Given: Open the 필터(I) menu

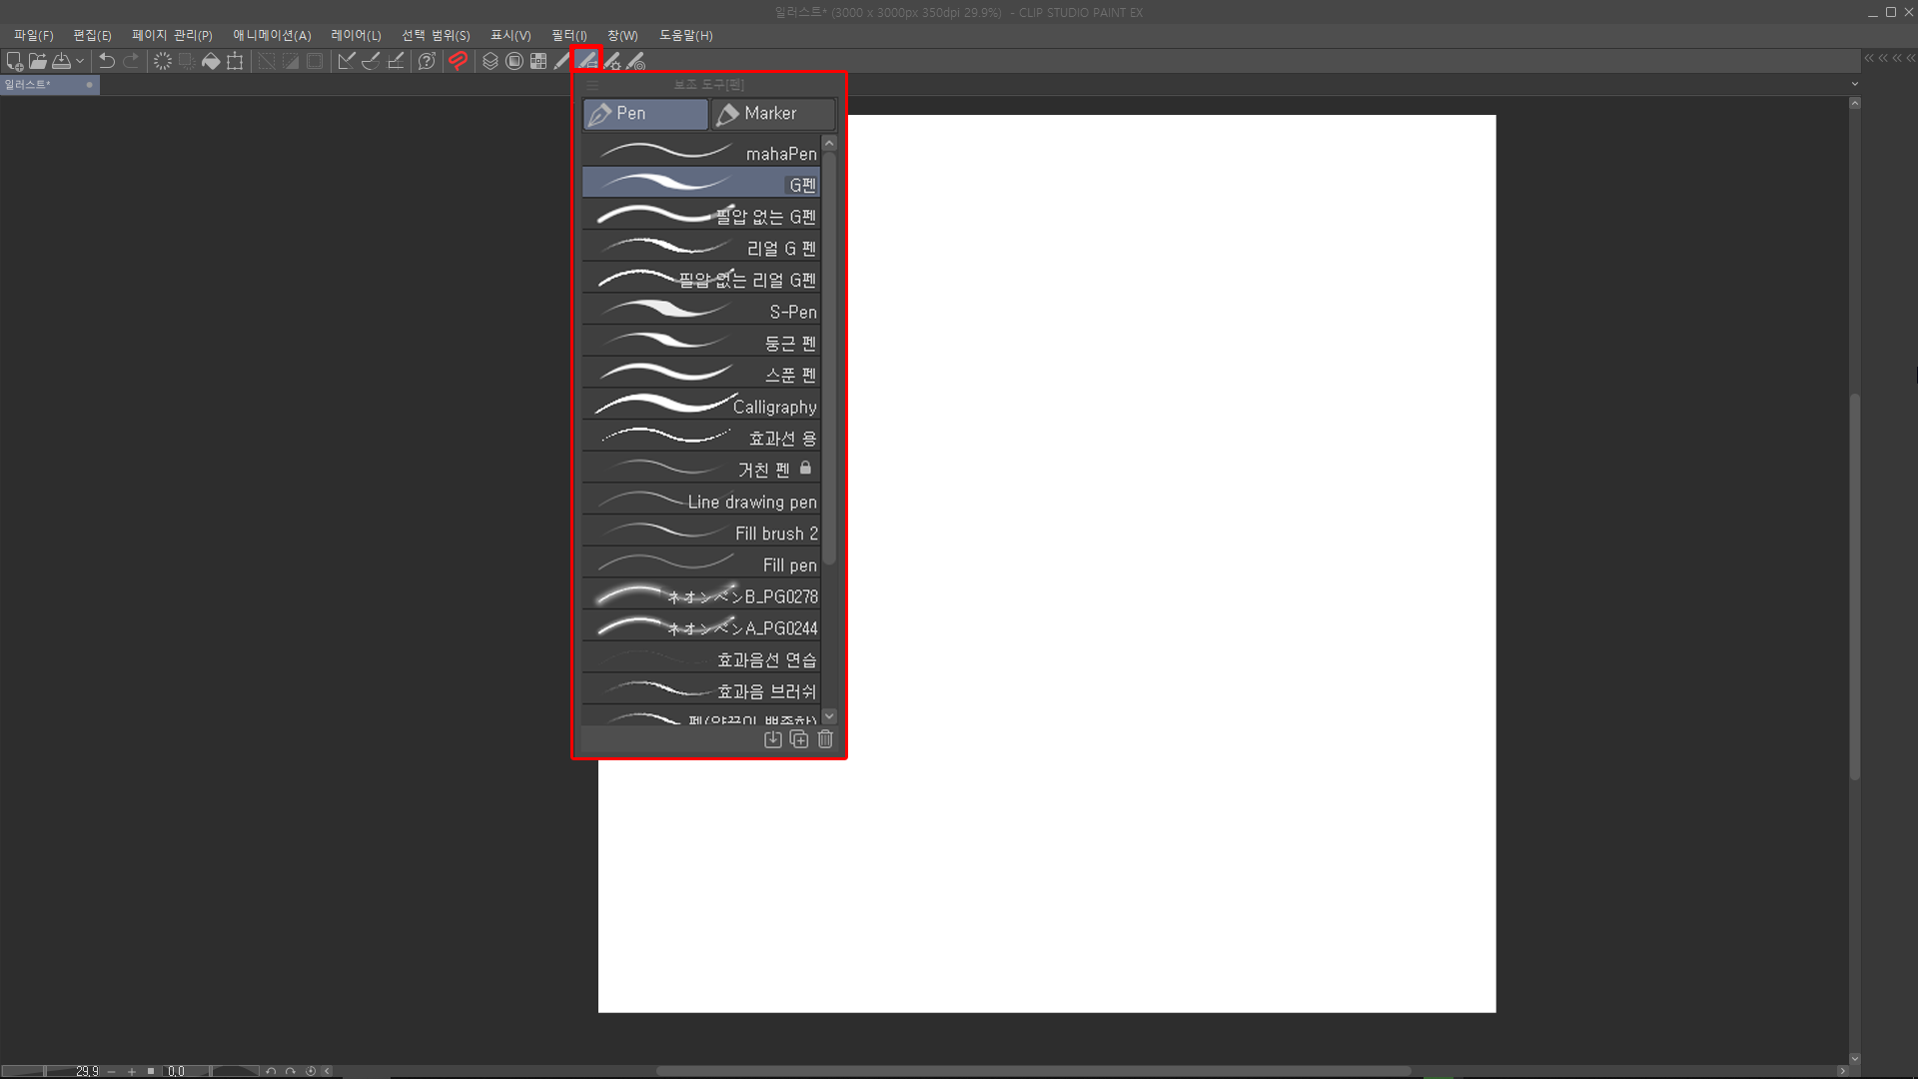Looking at the screenshot, I should pos(568,35).
